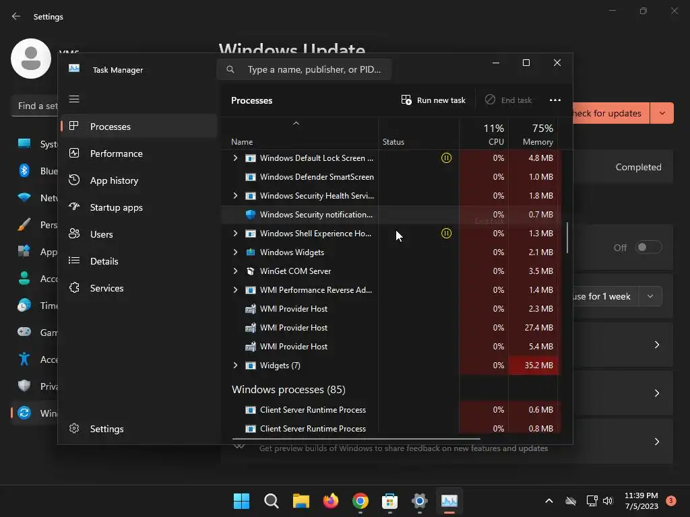Click the horizontal scrollbar under process list
Screen dimensions: 690x517
356,438
